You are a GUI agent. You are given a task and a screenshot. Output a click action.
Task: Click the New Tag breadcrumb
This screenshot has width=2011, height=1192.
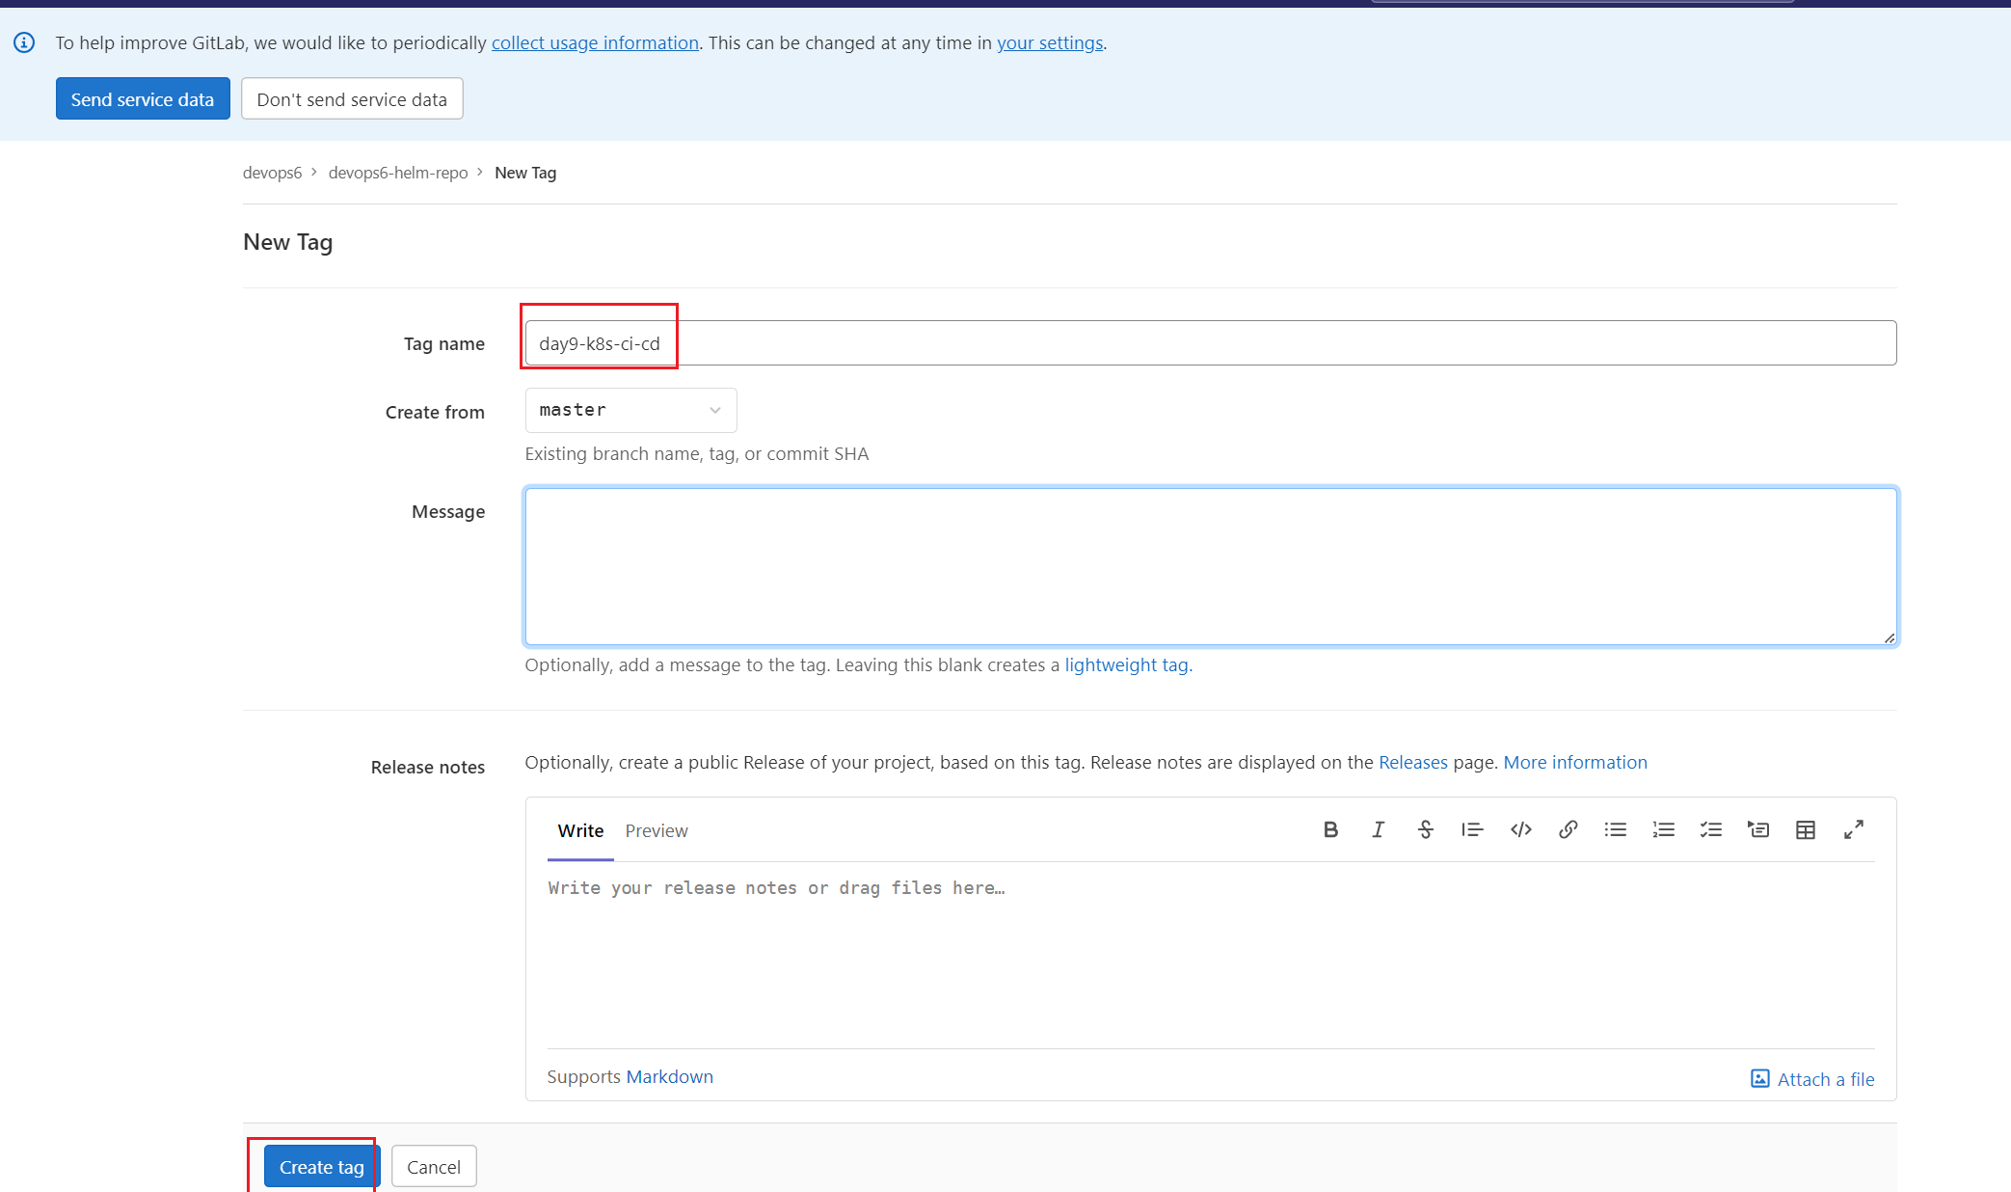(525, 173)
